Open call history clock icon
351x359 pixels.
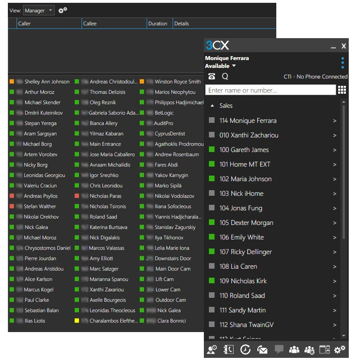pos(245,349)
